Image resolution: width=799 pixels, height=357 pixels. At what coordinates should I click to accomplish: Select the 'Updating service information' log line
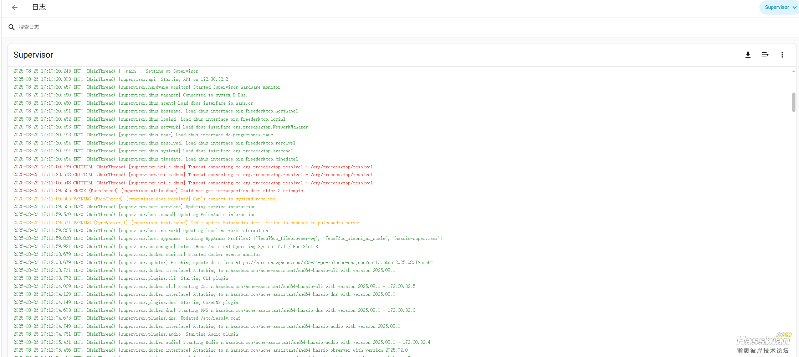click(x=134, y=207)
